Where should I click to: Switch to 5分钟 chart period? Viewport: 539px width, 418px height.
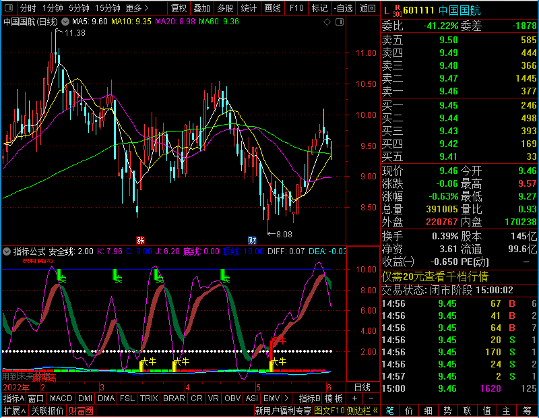[79, 8]
